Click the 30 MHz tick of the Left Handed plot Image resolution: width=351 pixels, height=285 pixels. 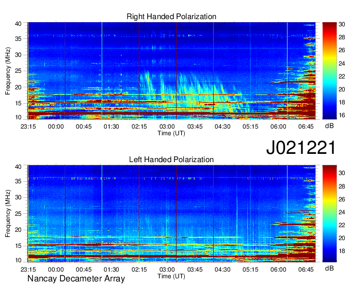[x=18, y=197]
